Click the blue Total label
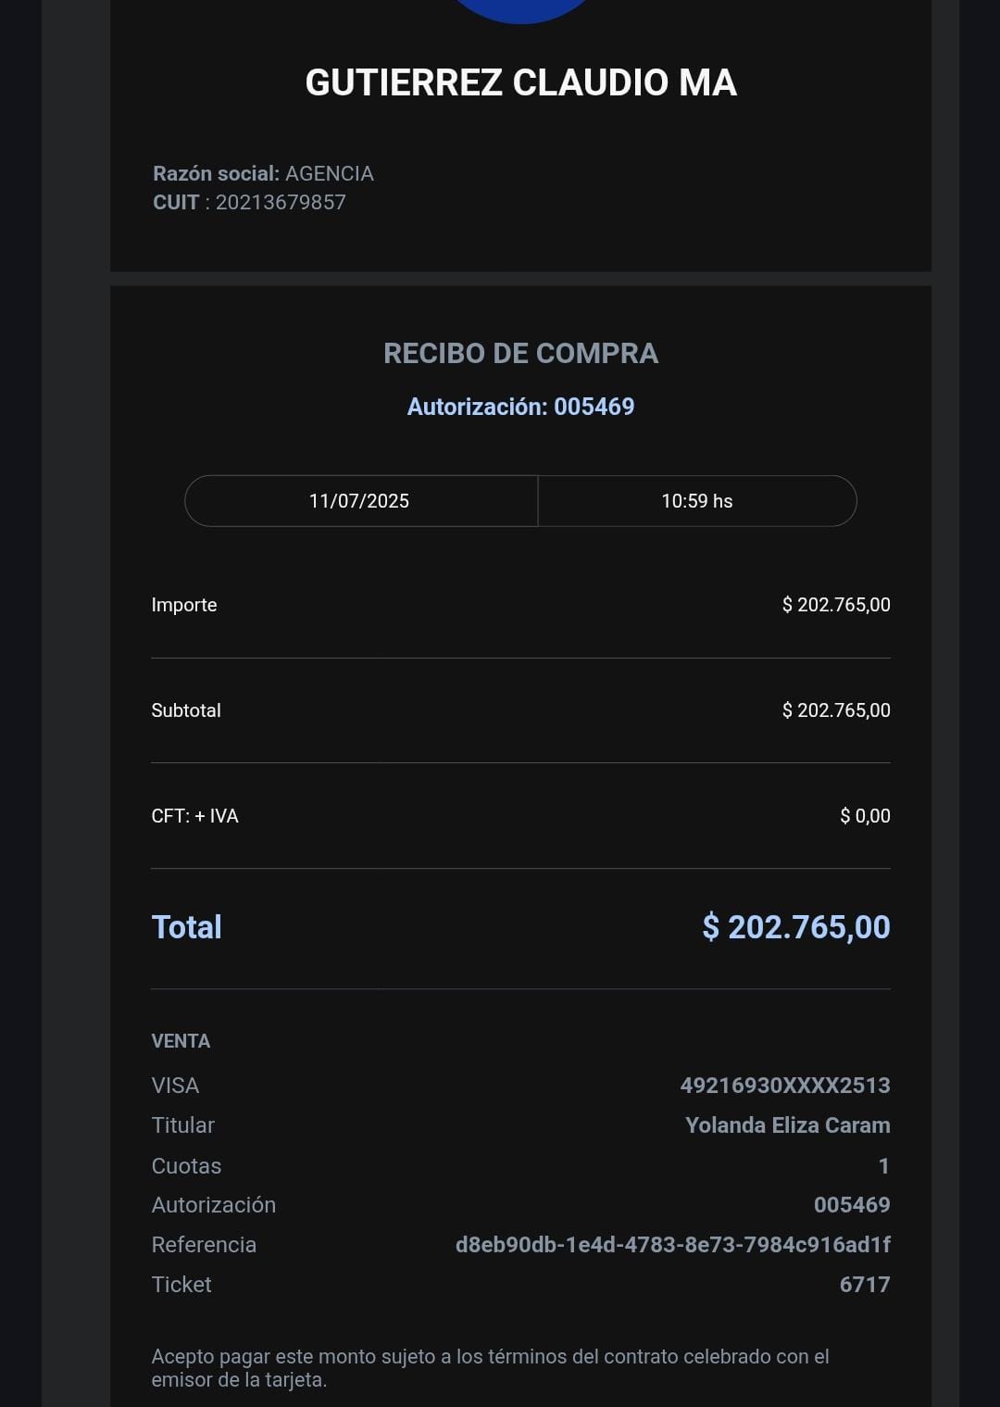The height and width of the screenshot is (1407, 1000). pyautogui.click(x=186, y=927)
